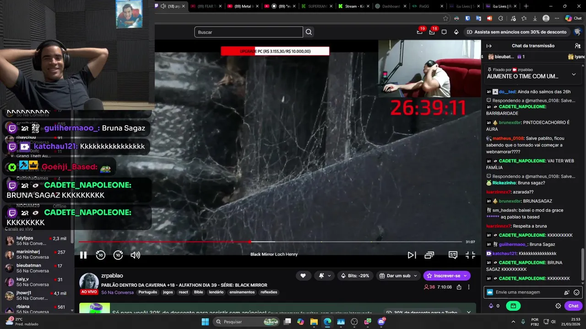Exit fullscreen in the video player

coord(470,255)
